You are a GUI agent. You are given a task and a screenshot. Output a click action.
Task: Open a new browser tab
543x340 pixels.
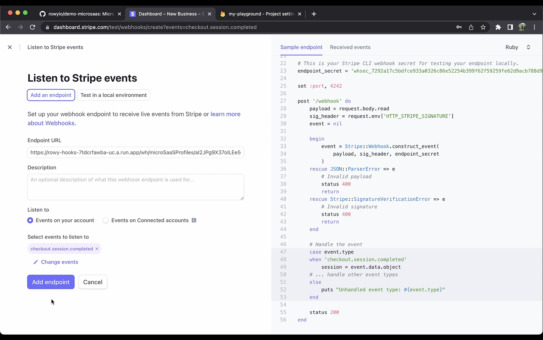(314, 14)
